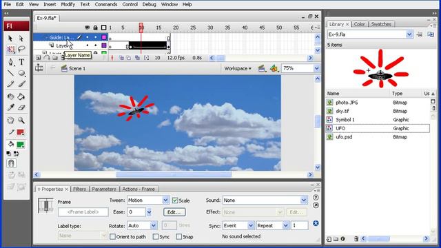The image size is (441, 248).
Task: Open the Control menu
Action: pos(130,4)
